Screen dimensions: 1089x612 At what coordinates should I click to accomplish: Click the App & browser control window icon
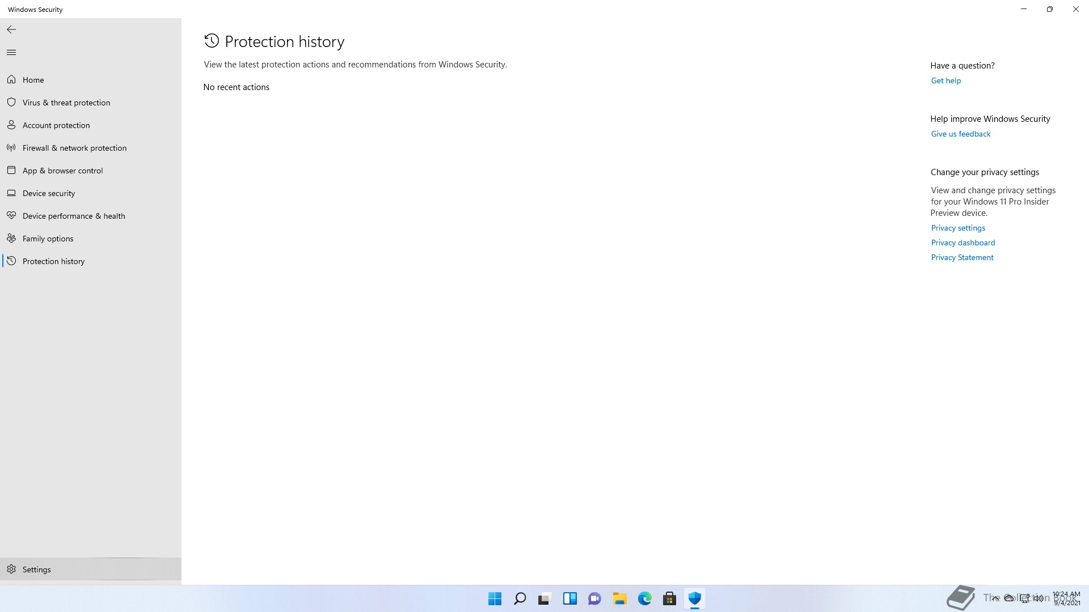click(11, 170)
